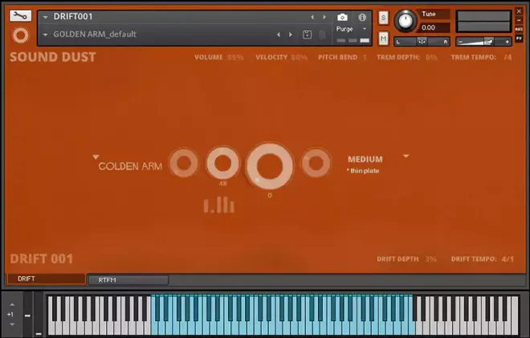Open the snapshot camera icon
Viewport: 530px width, 338px height.
click(x=342, y=17)
